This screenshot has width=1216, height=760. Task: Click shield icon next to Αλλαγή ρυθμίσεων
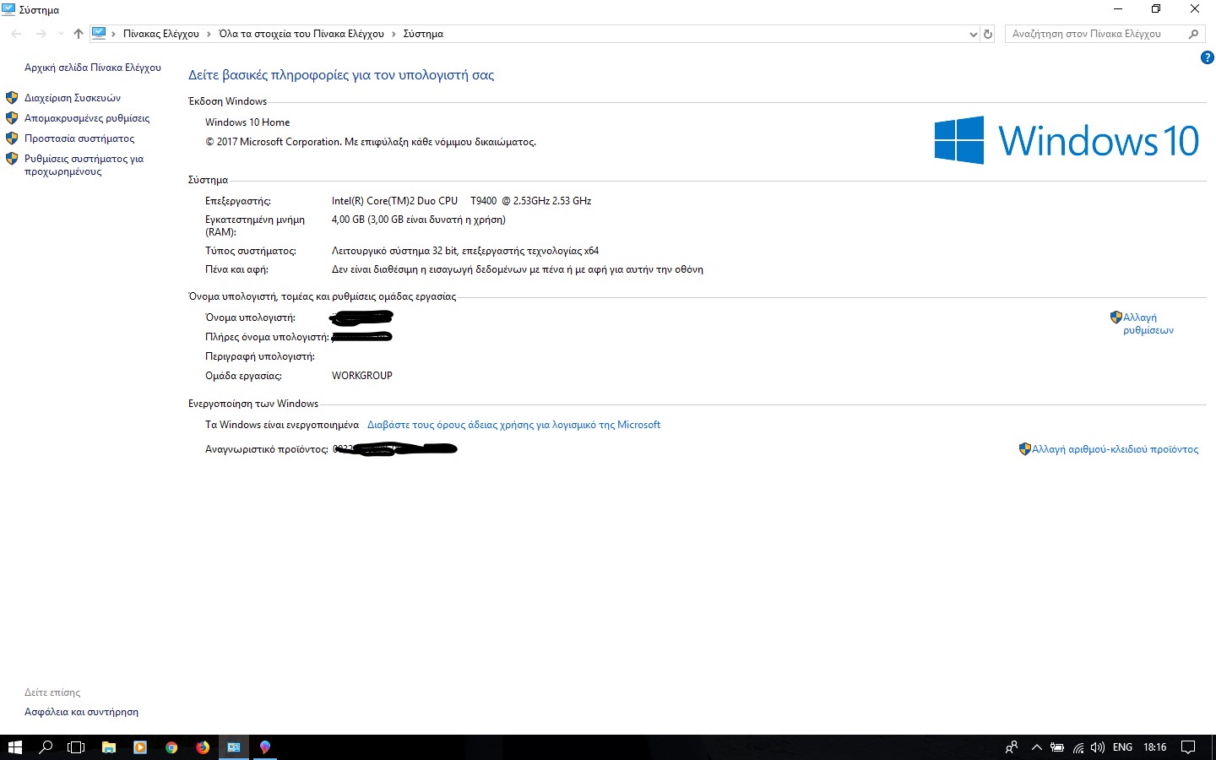pyautogui.click(x=1116, y=318)
